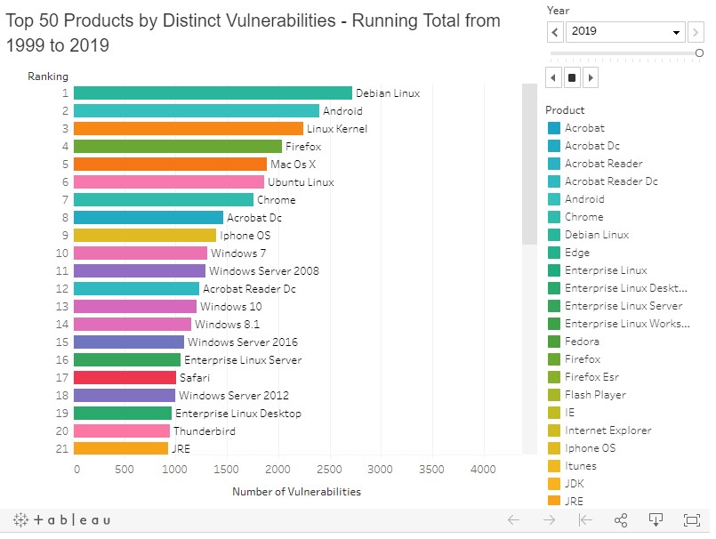Image resolution: width=716 pixels, height=539 pixels.
Task: Click the Number of Vulnerabilities axis title
Action: [296, 492]
